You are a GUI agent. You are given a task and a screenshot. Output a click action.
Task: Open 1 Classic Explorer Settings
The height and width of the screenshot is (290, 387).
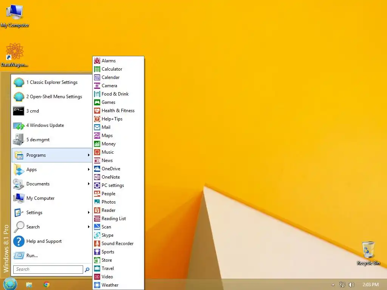click(x=52, y=82)
